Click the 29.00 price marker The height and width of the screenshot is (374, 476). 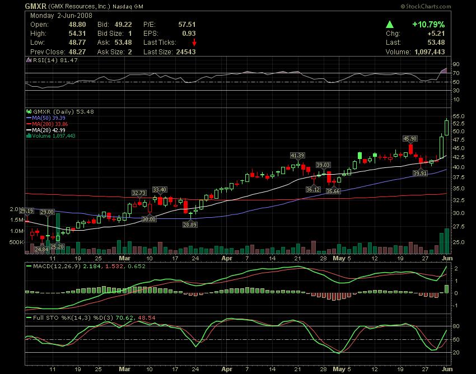pos(47,212)
